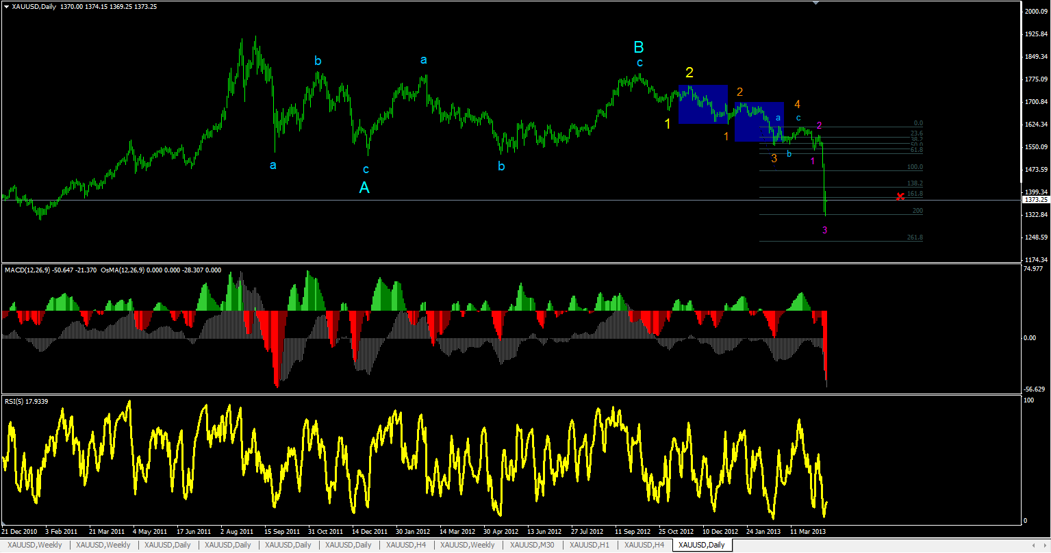Select the active XAUUSD,Daily tab
The width and height of the screenshot is (1051, 553).
[x=702, y=545]
